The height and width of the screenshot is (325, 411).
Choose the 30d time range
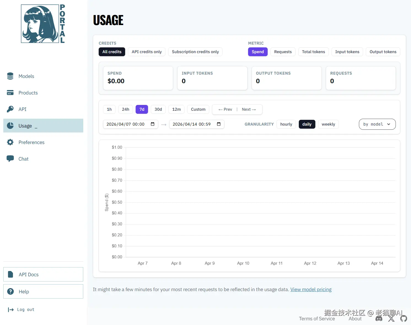pyautogui.click(x=158, y=109)
